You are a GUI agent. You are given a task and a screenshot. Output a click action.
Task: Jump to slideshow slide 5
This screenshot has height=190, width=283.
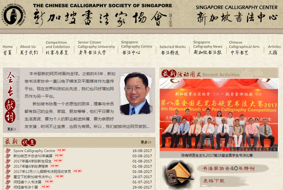click(253, 149)
